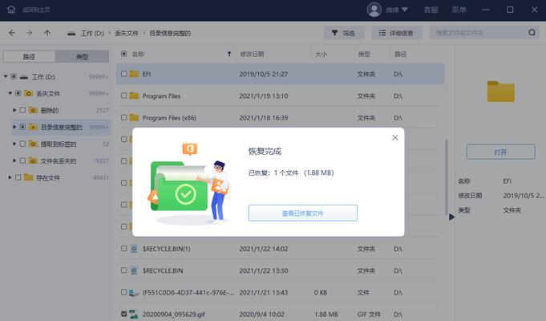Open the 菜单 menu in title bar

pyautogui.click(x=459, y=10)
